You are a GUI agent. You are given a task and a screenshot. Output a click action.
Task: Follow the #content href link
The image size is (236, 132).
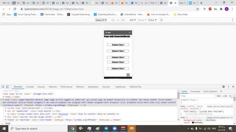pyautogui.click(x=63, y=114)
